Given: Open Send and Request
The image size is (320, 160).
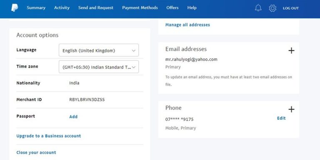Looking at the screenshot, I should (x=96, y=8).
